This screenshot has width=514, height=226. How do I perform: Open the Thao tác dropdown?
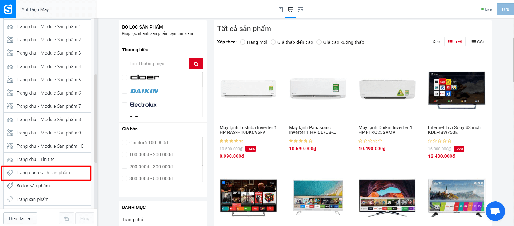pos(20,218)
